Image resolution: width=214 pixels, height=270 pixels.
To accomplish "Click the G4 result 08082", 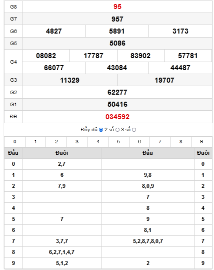I will pyautogui.click(x=46, y=56).
